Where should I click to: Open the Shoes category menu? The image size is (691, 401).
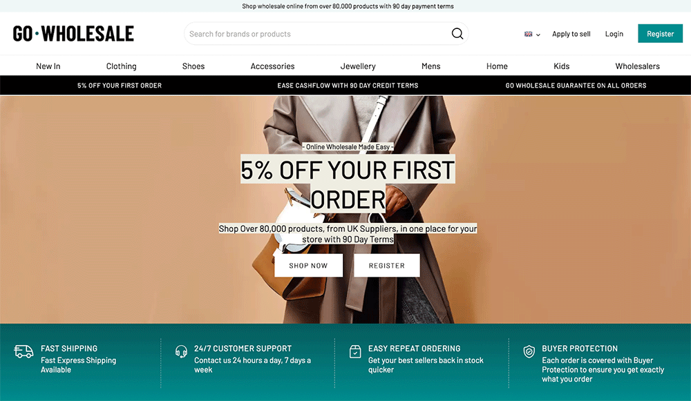[193, 66]
